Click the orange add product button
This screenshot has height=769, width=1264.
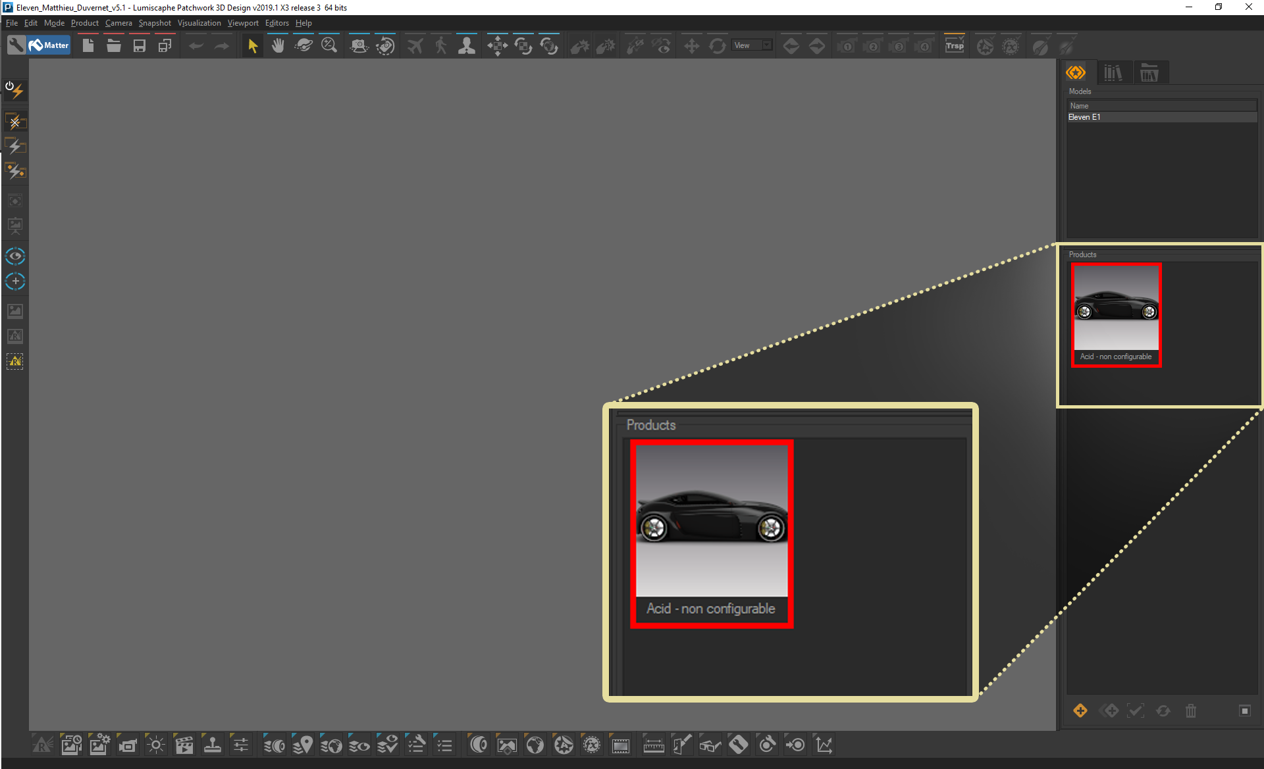click(1080, 710)
